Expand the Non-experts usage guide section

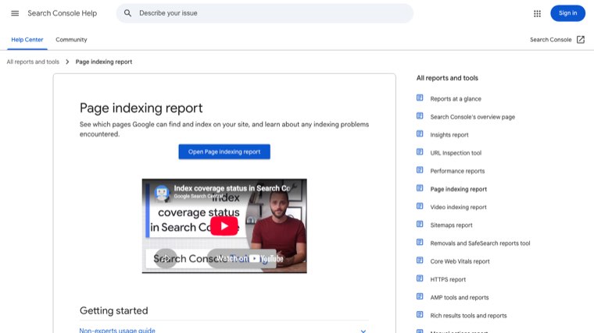click(363, 331)
